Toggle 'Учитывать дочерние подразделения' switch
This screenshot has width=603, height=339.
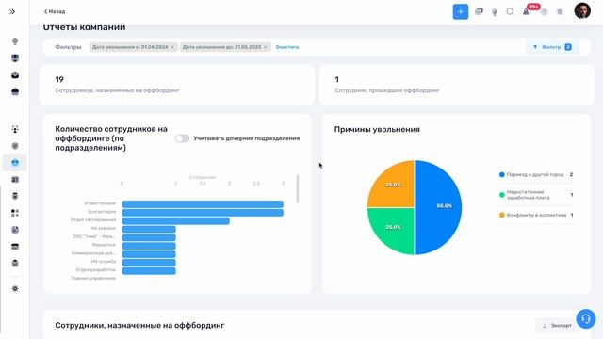182,138
